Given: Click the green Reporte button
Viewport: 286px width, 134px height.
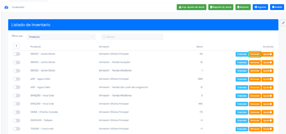Looking at the screenshot, I should click(243, 7).
